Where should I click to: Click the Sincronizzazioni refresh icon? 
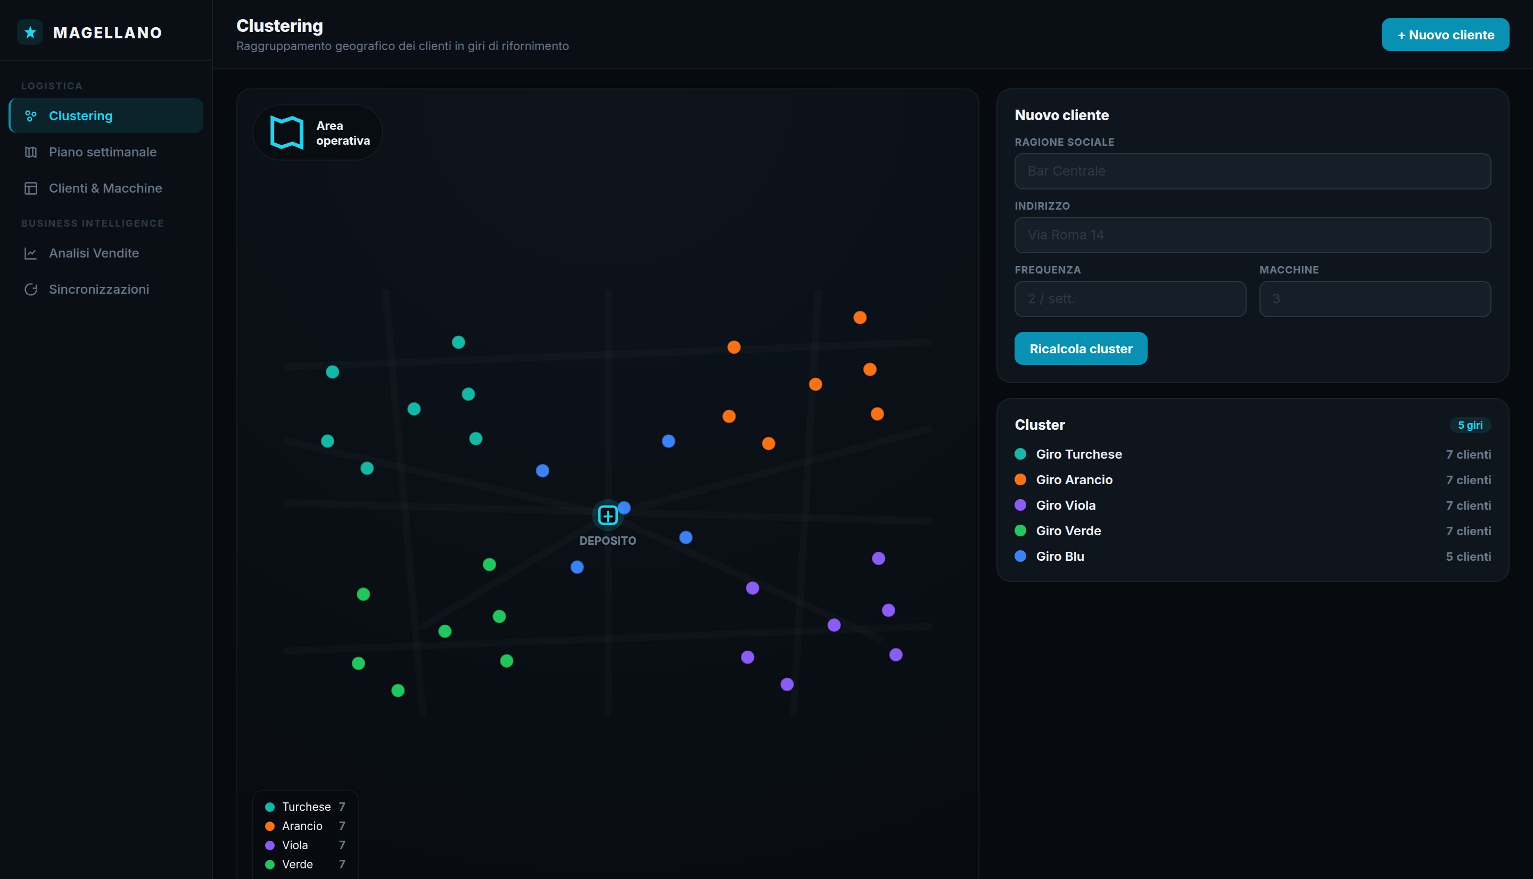pos(31,289)
